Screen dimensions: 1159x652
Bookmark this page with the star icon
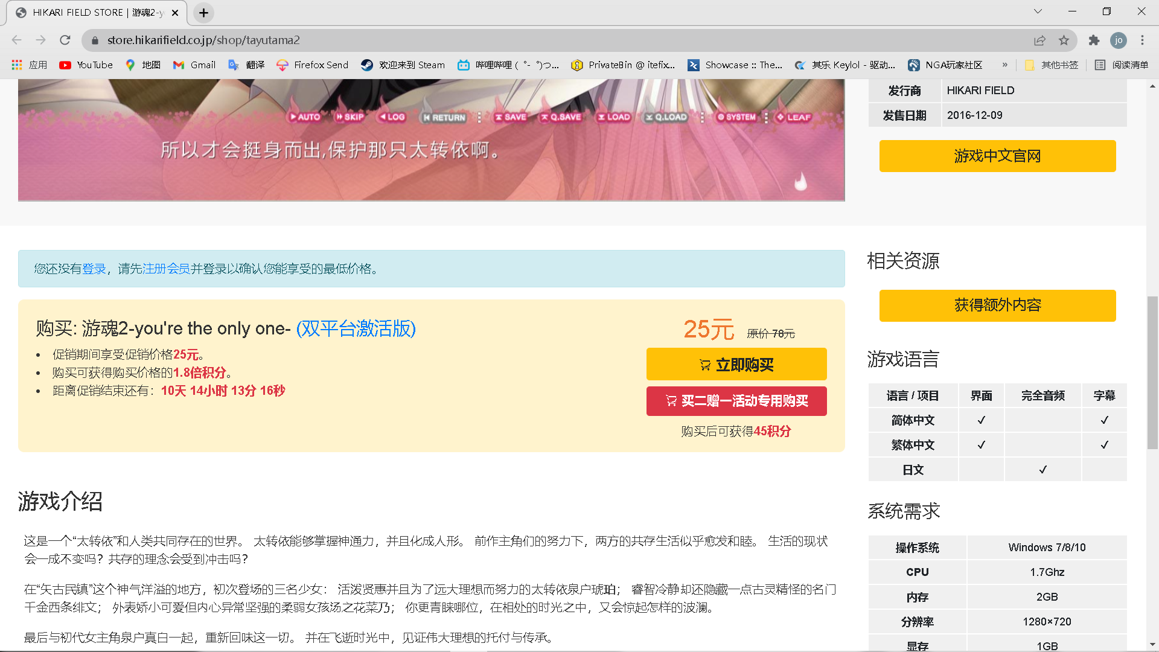point(1064,40)
